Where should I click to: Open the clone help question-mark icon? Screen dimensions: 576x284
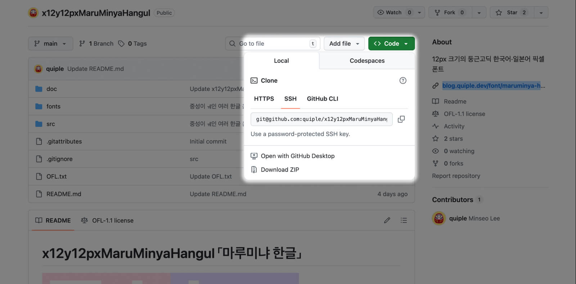pyautogui.click(x=403, y=81)
